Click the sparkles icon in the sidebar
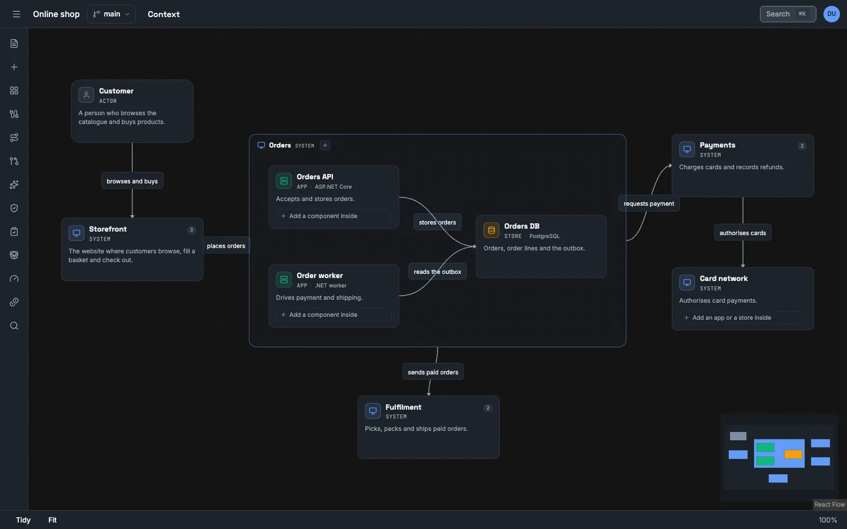 pos(14,185)
